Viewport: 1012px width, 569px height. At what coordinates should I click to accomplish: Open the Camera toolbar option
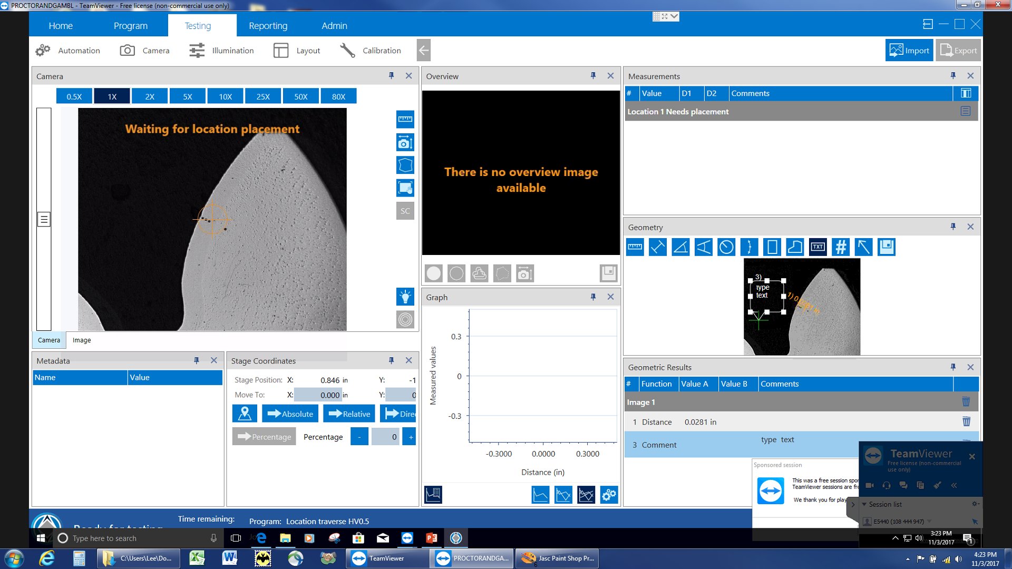point(145,51)
